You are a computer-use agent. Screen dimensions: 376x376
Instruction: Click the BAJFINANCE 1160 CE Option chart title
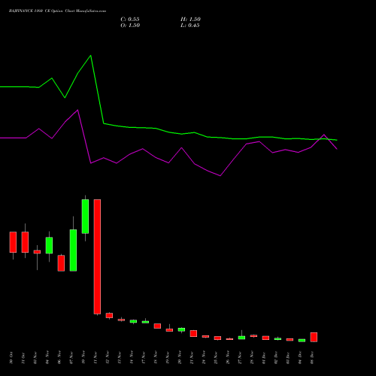[x=57, y=11]
